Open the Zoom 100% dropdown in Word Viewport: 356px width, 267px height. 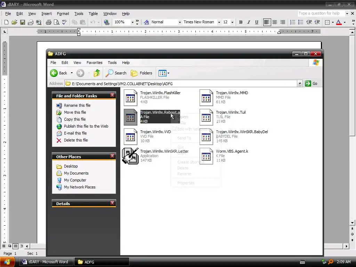pos(132,22)
